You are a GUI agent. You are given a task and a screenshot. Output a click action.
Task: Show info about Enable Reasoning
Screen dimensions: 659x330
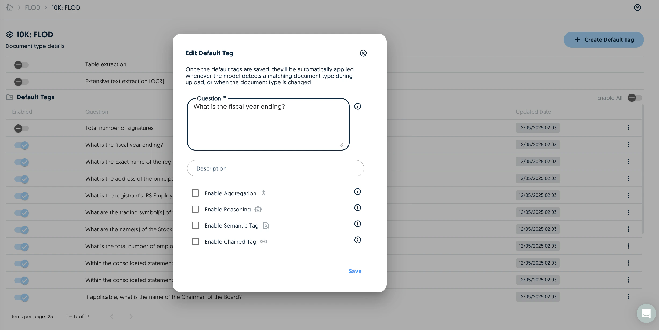(x=358, y=208)
